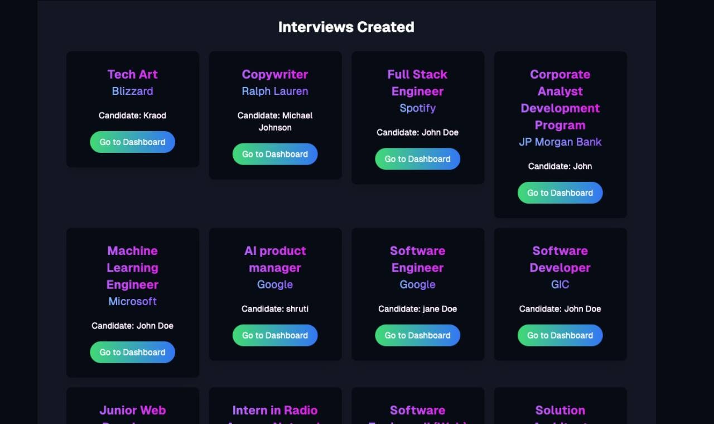This screenshot has width=714, height=424.
Task: Click the Microsoft company name
Action: click(x=132, y=301)
